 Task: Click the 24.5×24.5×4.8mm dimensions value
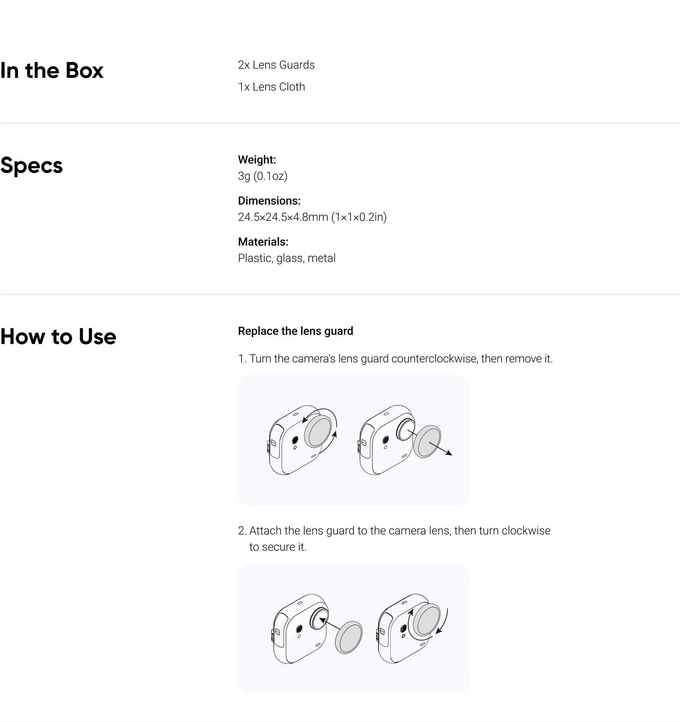(x=312, y=217)
